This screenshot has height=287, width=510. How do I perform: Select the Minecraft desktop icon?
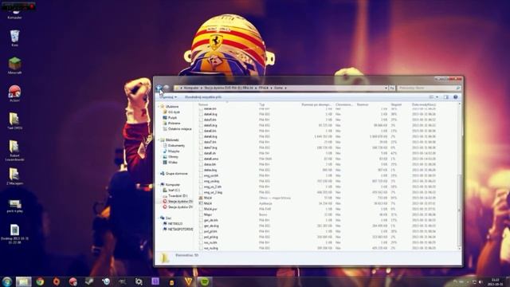point(14,65)
